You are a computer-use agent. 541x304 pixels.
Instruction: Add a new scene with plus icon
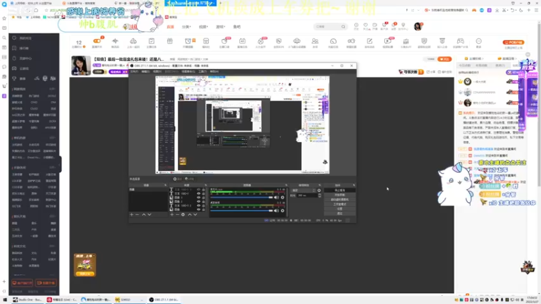(x=131, y=215)
